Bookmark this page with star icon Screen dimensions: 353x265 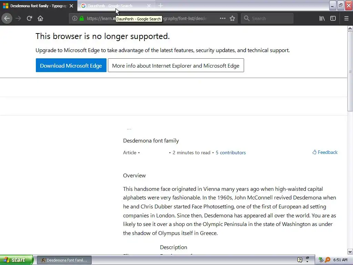pyautogui.click(x=232, y=19)
